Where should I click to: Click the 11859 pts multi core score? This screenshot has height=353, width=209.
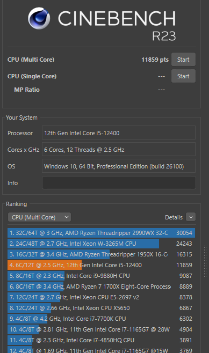155,60
